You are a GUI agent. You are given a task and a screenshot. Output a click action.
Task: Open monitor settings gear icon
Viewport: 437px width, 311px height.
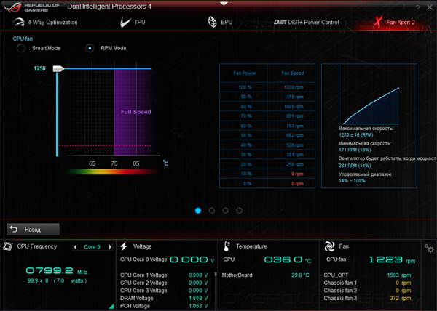click(x=429, y=249)
